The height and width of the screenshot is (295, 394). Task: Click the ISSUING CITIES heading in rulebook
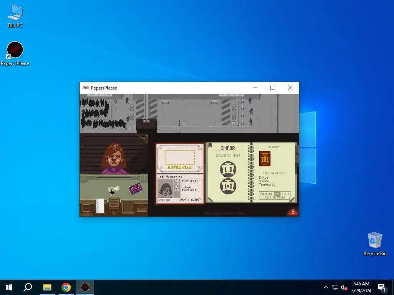tap(274, 173)
